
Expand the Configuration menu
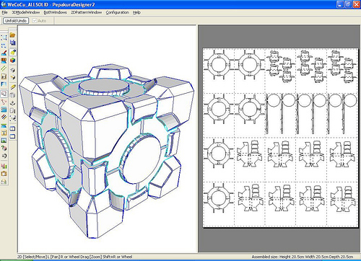coord(117,12)
